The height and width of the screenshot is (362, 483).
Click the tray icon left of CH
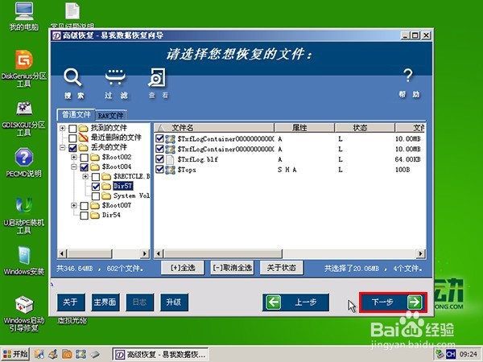coord(440,354)
